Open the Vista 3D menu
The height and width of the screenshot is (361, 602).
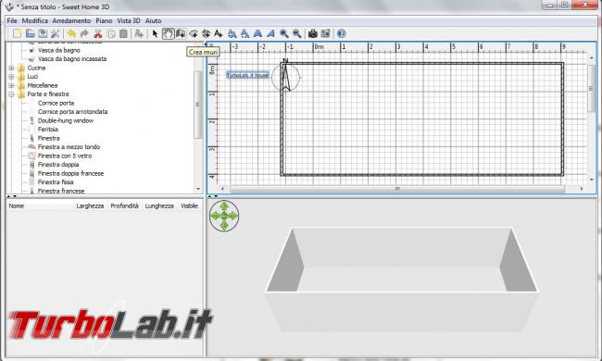[129, 20]
